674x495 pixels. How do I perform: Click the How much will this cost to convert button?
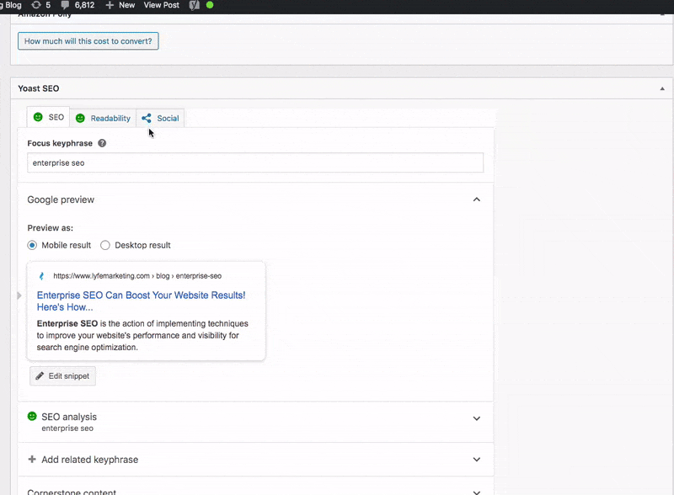88,40
